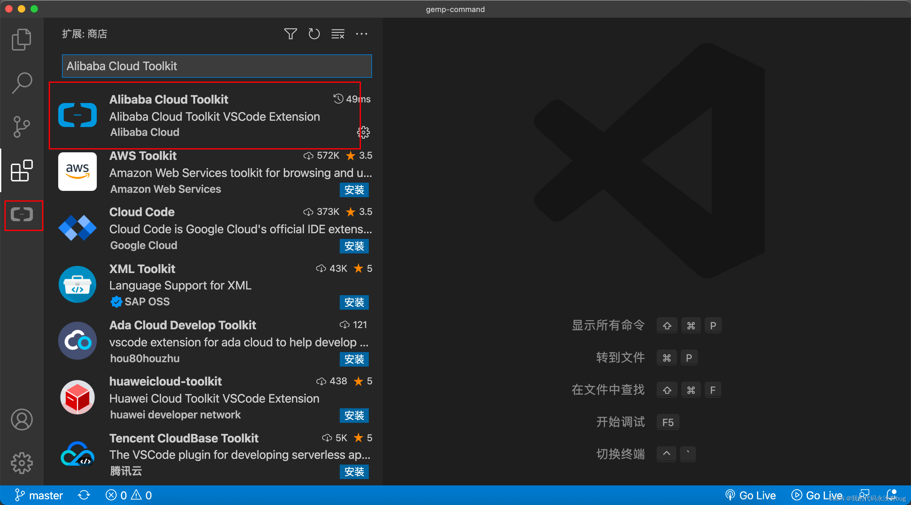Open the Search view in the activity bar
Image resolution: width=911 pixels, height=505 pixels.
(x=22, y=83)
